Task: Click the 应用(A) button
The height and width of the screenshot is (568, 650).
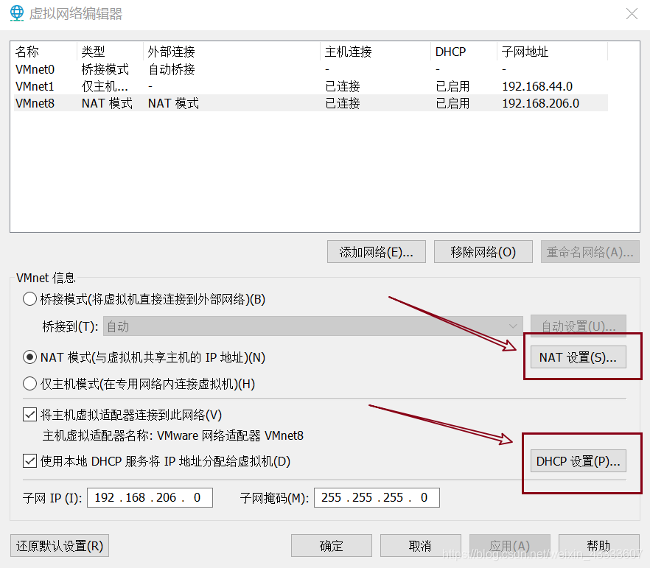Action: coord(510,546)
